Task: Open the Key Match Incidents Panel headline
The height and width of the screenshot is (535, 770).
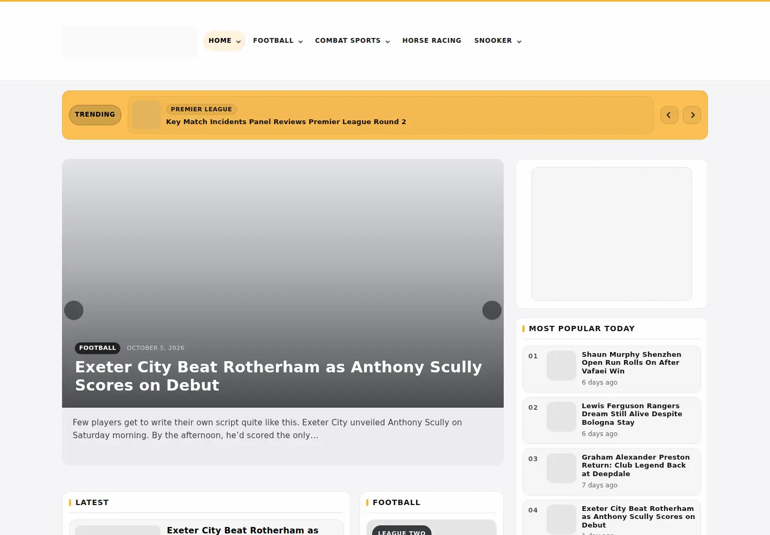Action: click(x=286, y=122)
